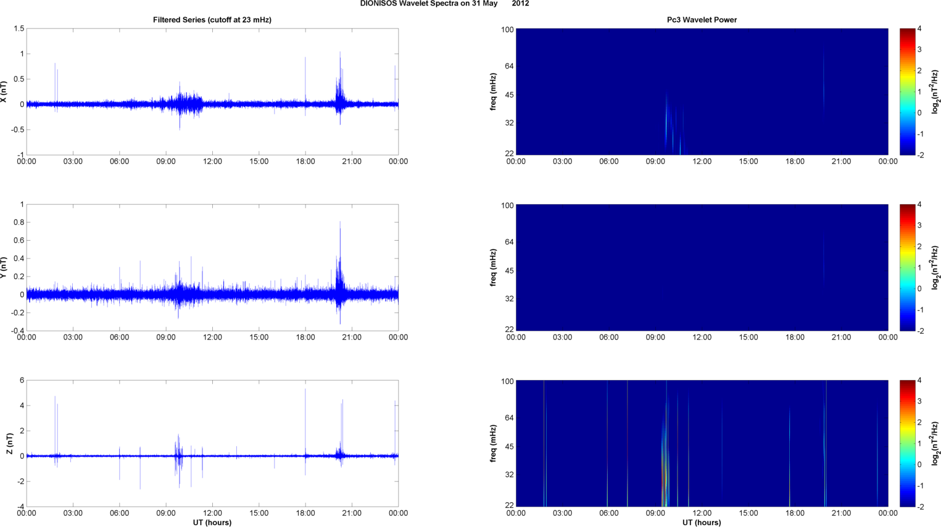Click the Z (nT) vertical axis label
This screenshot has width=941, height=527.
coord(9,443)
